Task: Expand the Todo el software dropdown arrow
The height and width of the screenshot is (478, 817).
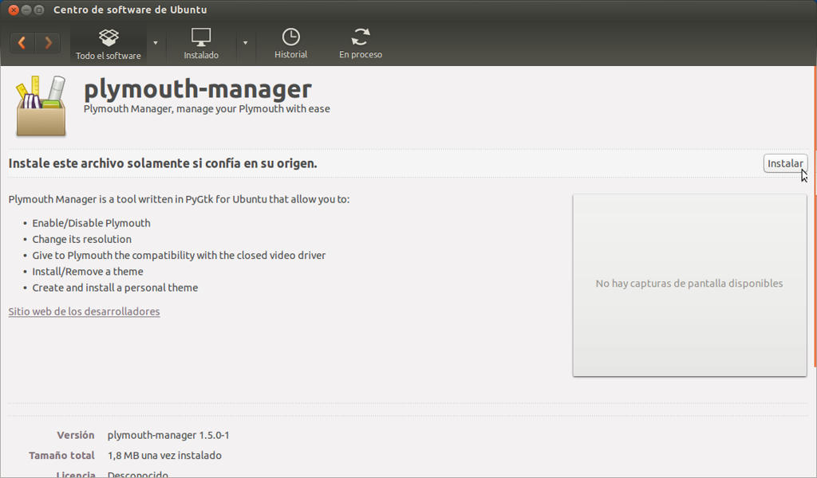Action: coord(156,43)
